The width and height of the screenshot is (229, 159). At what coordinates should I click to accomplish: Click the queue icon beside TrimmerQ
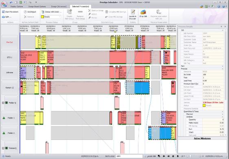coord(7,148)
